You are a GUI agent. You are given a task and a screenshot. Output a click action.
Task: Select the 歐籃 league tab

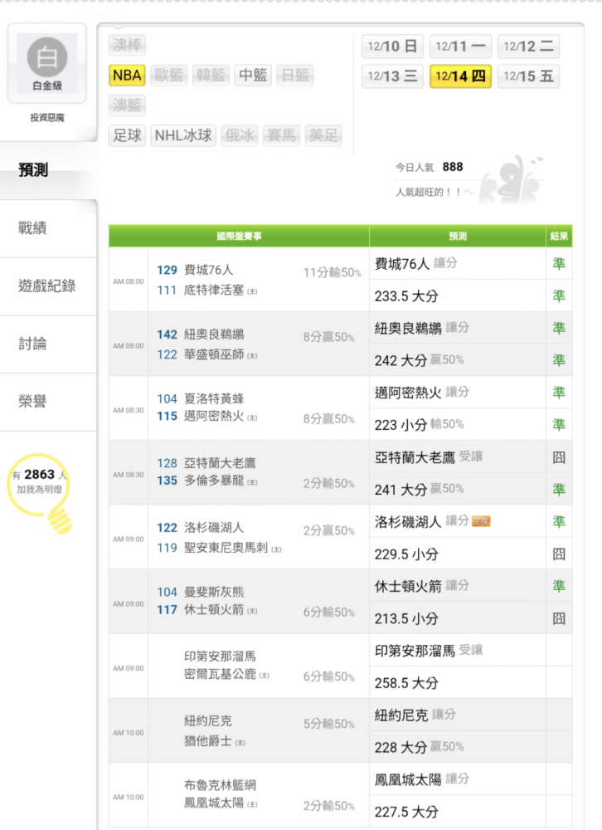[x=169, y=76]
